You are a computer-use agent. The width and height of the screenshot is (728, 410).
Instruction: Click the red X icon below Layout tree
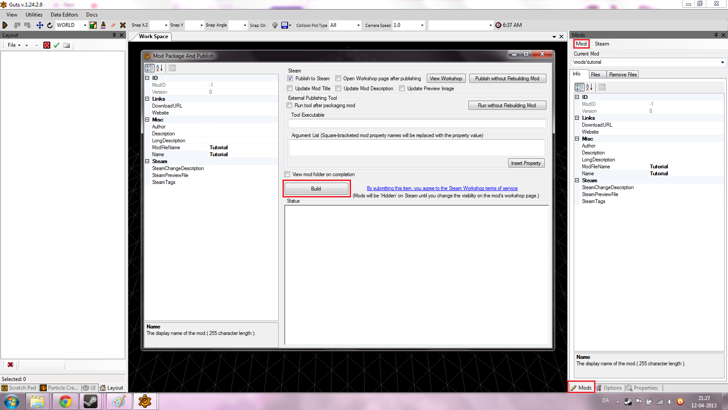tap(10, 365)
